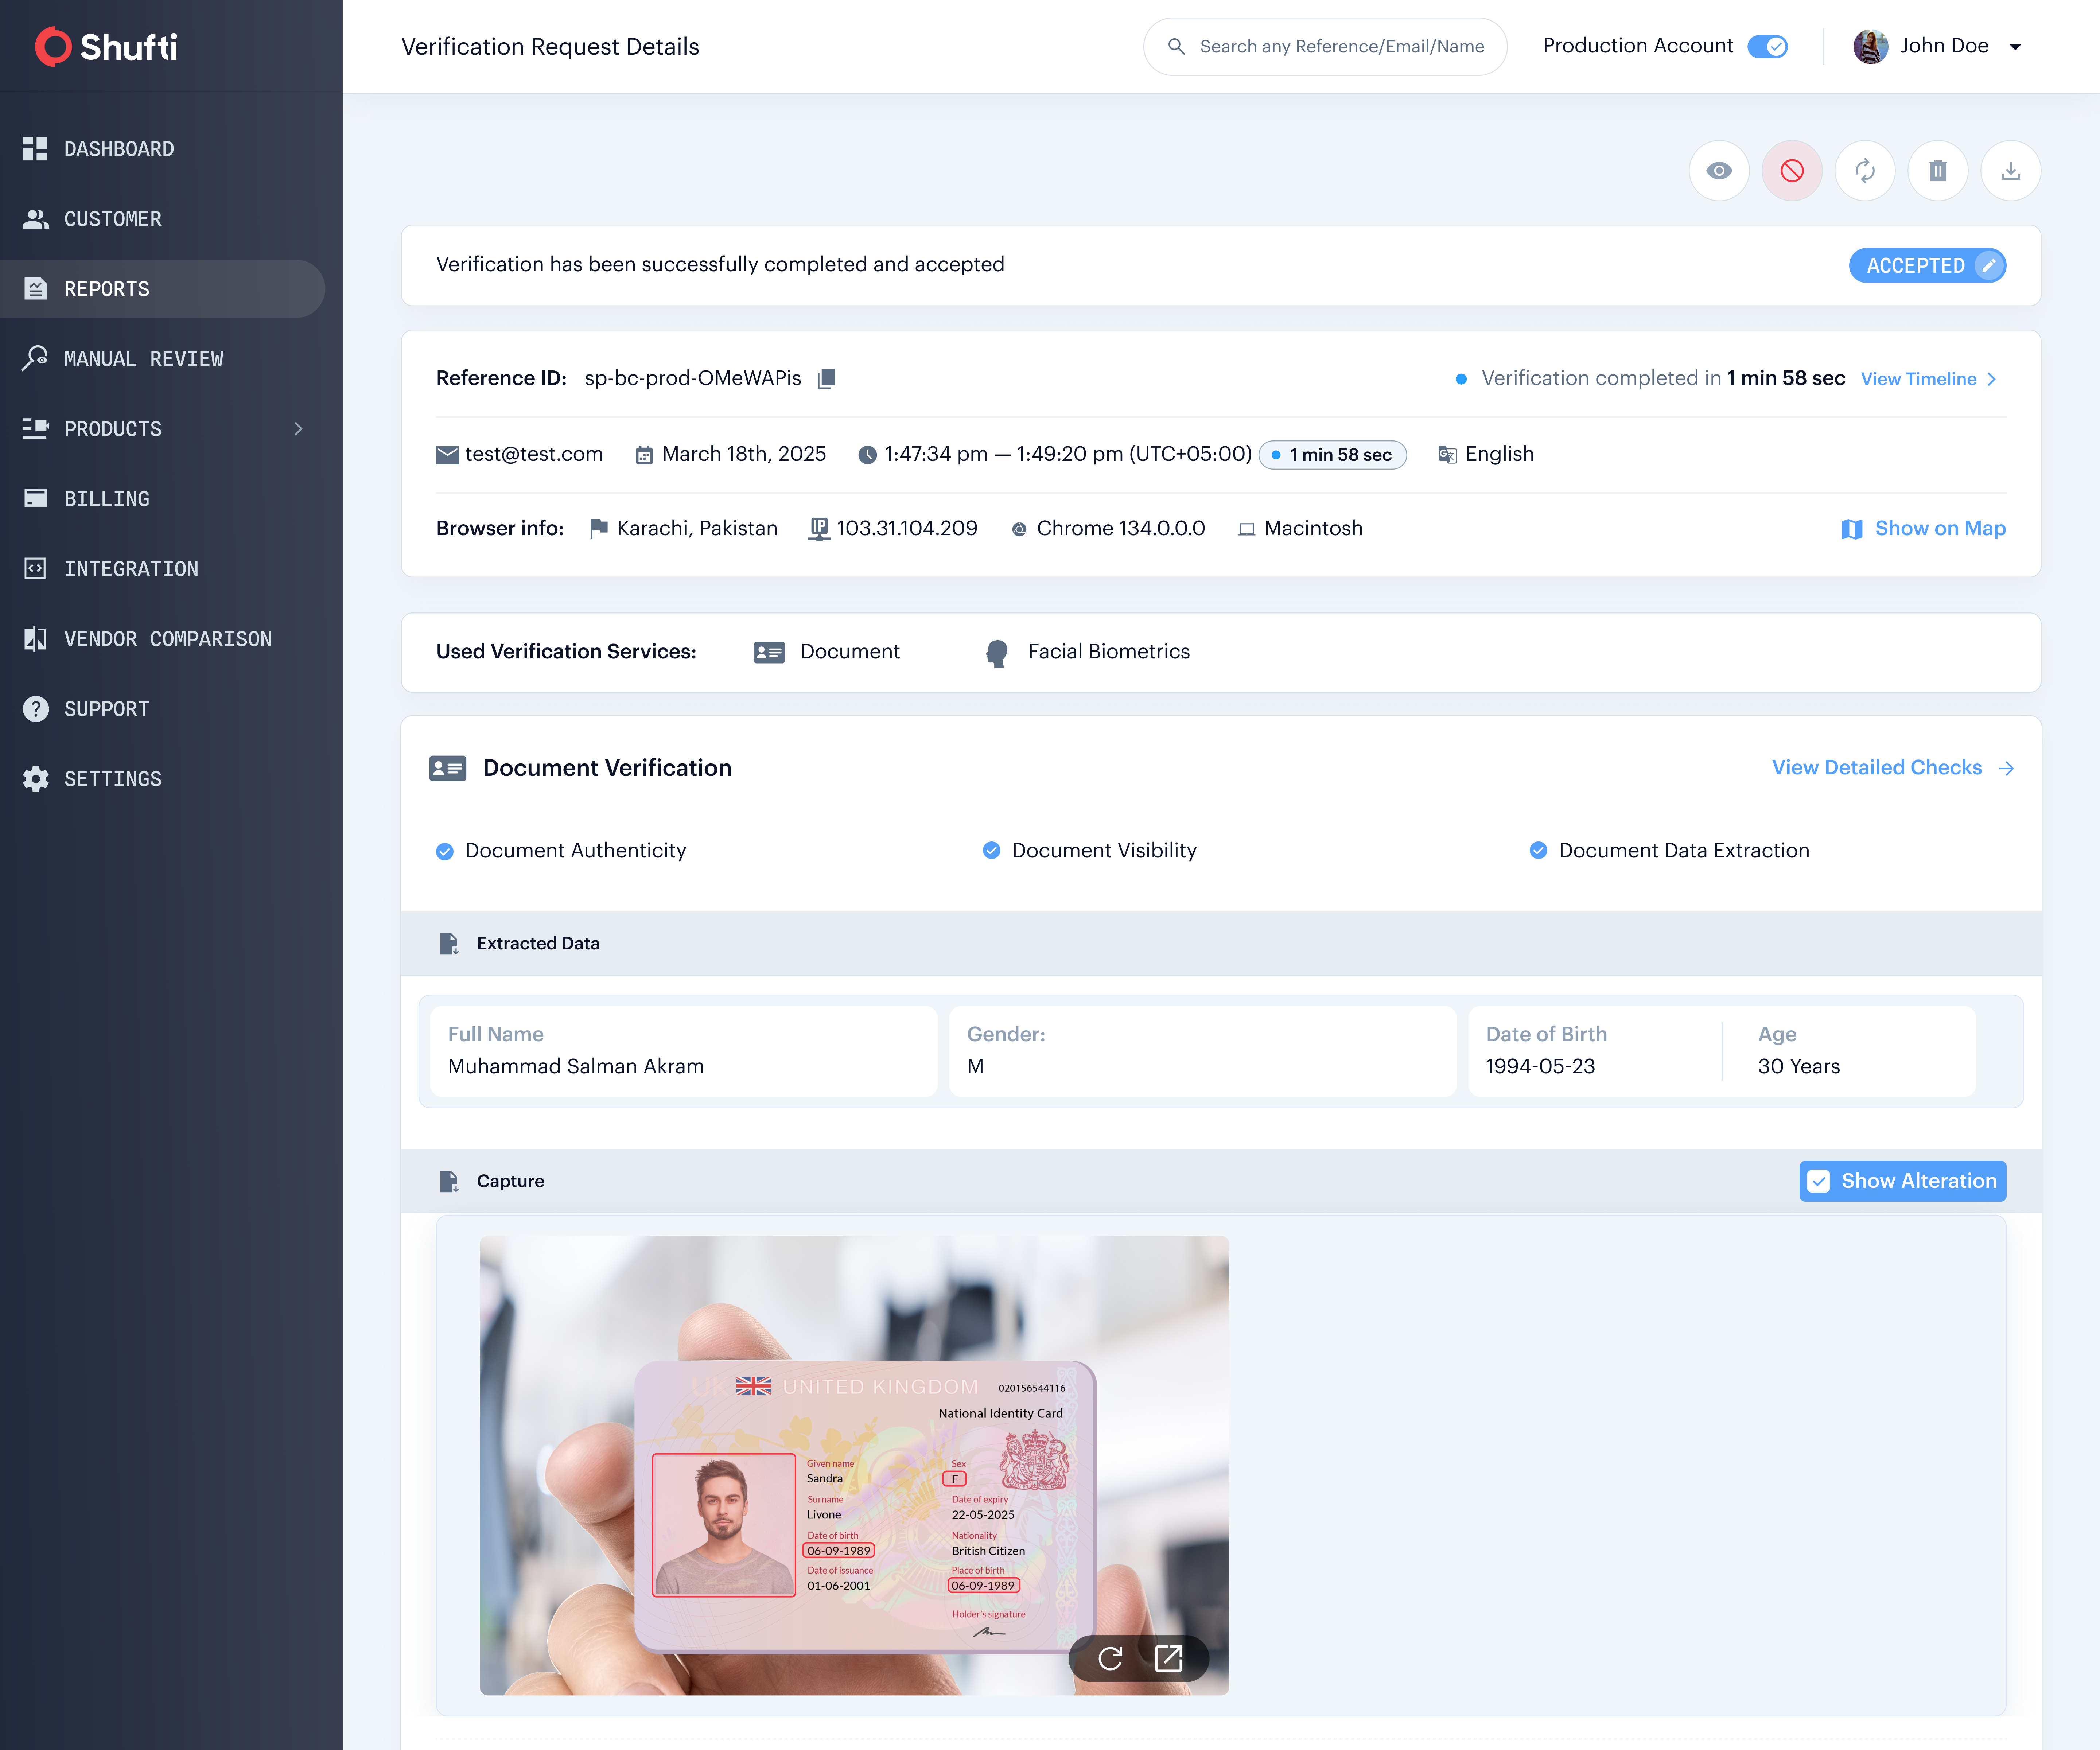Expand the Products submenu chevron

pyautogui.click(x=298, y=429)
